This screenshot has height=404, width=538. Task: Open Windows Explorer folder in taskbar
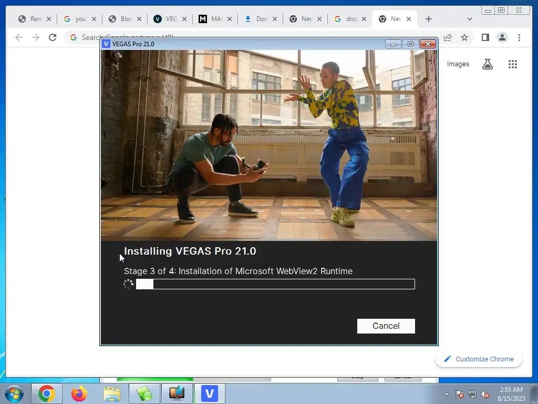click(112, 393)
